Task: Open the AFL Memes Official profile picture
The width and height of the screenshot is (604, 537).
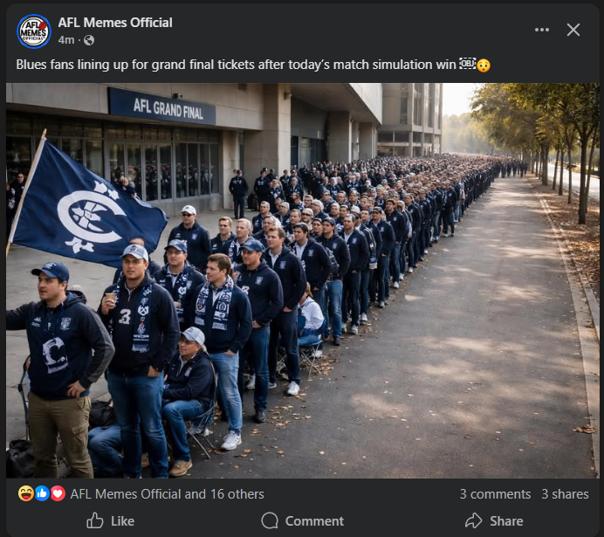Action: (34, 31)
